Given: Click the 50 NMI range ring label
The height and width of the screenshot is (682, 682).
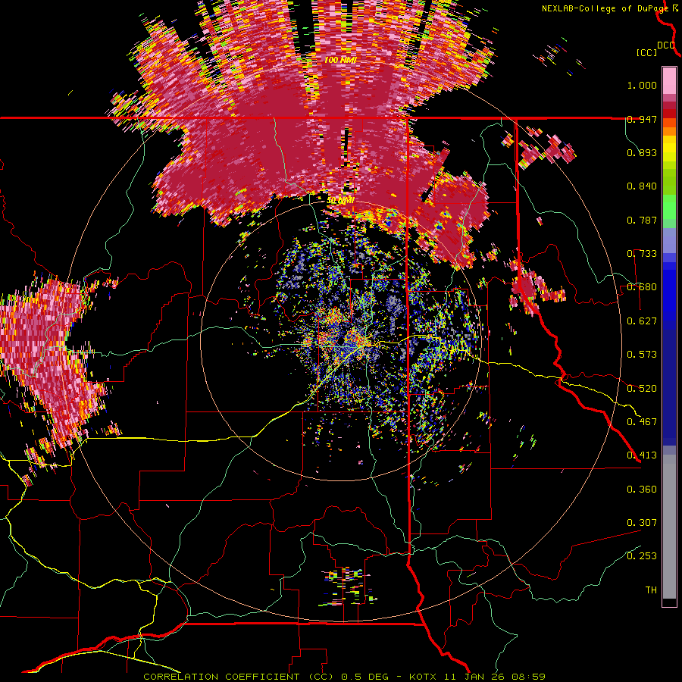Looking at the screenshot, I should [340, 201].
